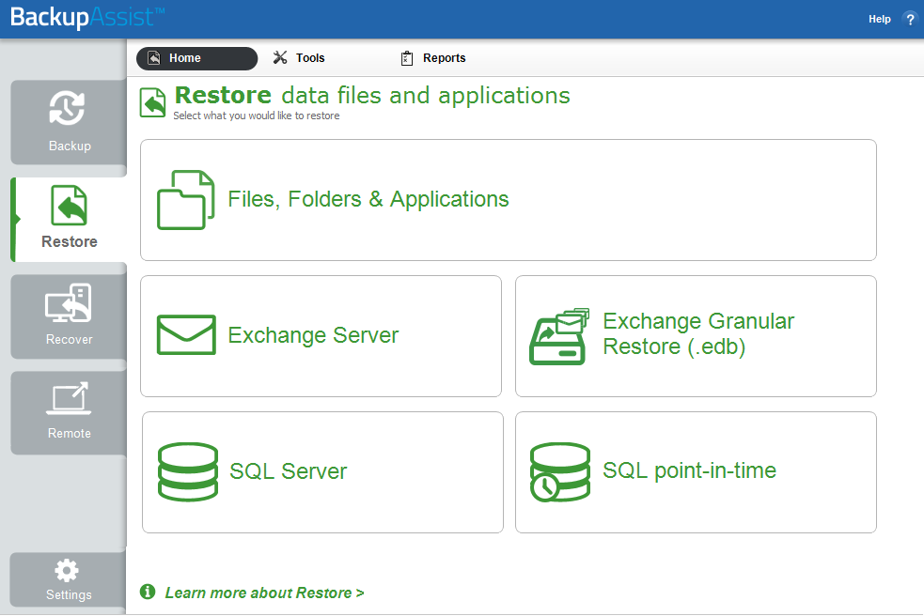Image resolution: width=924 pixels, height=616 pixels.
Task: Click the SQL Server database icon
Action: (188, 471)
